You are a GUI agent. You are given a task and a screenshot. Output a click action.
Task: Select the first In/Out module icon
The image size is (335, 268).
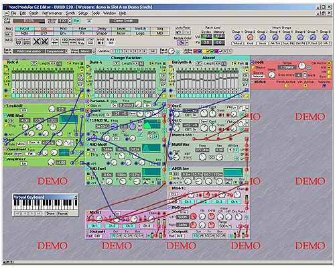tap(19, 42)
